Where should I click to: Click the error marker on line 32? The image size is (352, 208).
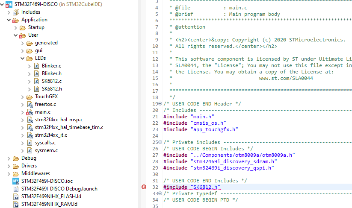coord(144,187)
